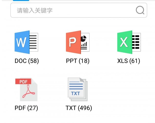Select the XLS (61) label
The width and height of the screenshot is (155, 123).
pos(129,61)
